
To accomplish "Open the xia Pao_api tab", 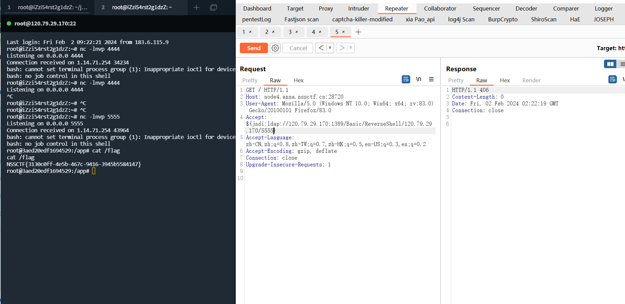I will point(420,19).
